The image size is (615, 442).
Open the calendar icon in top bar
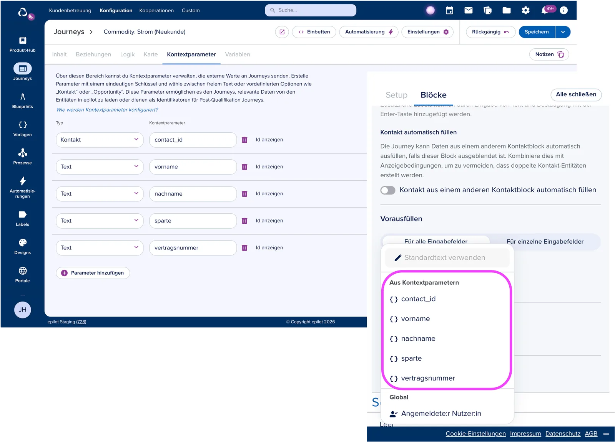coord(449,10)
